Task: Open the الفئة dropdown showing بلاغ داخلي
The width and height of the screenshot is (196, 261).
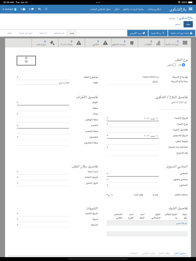Action: click(43, 83)
